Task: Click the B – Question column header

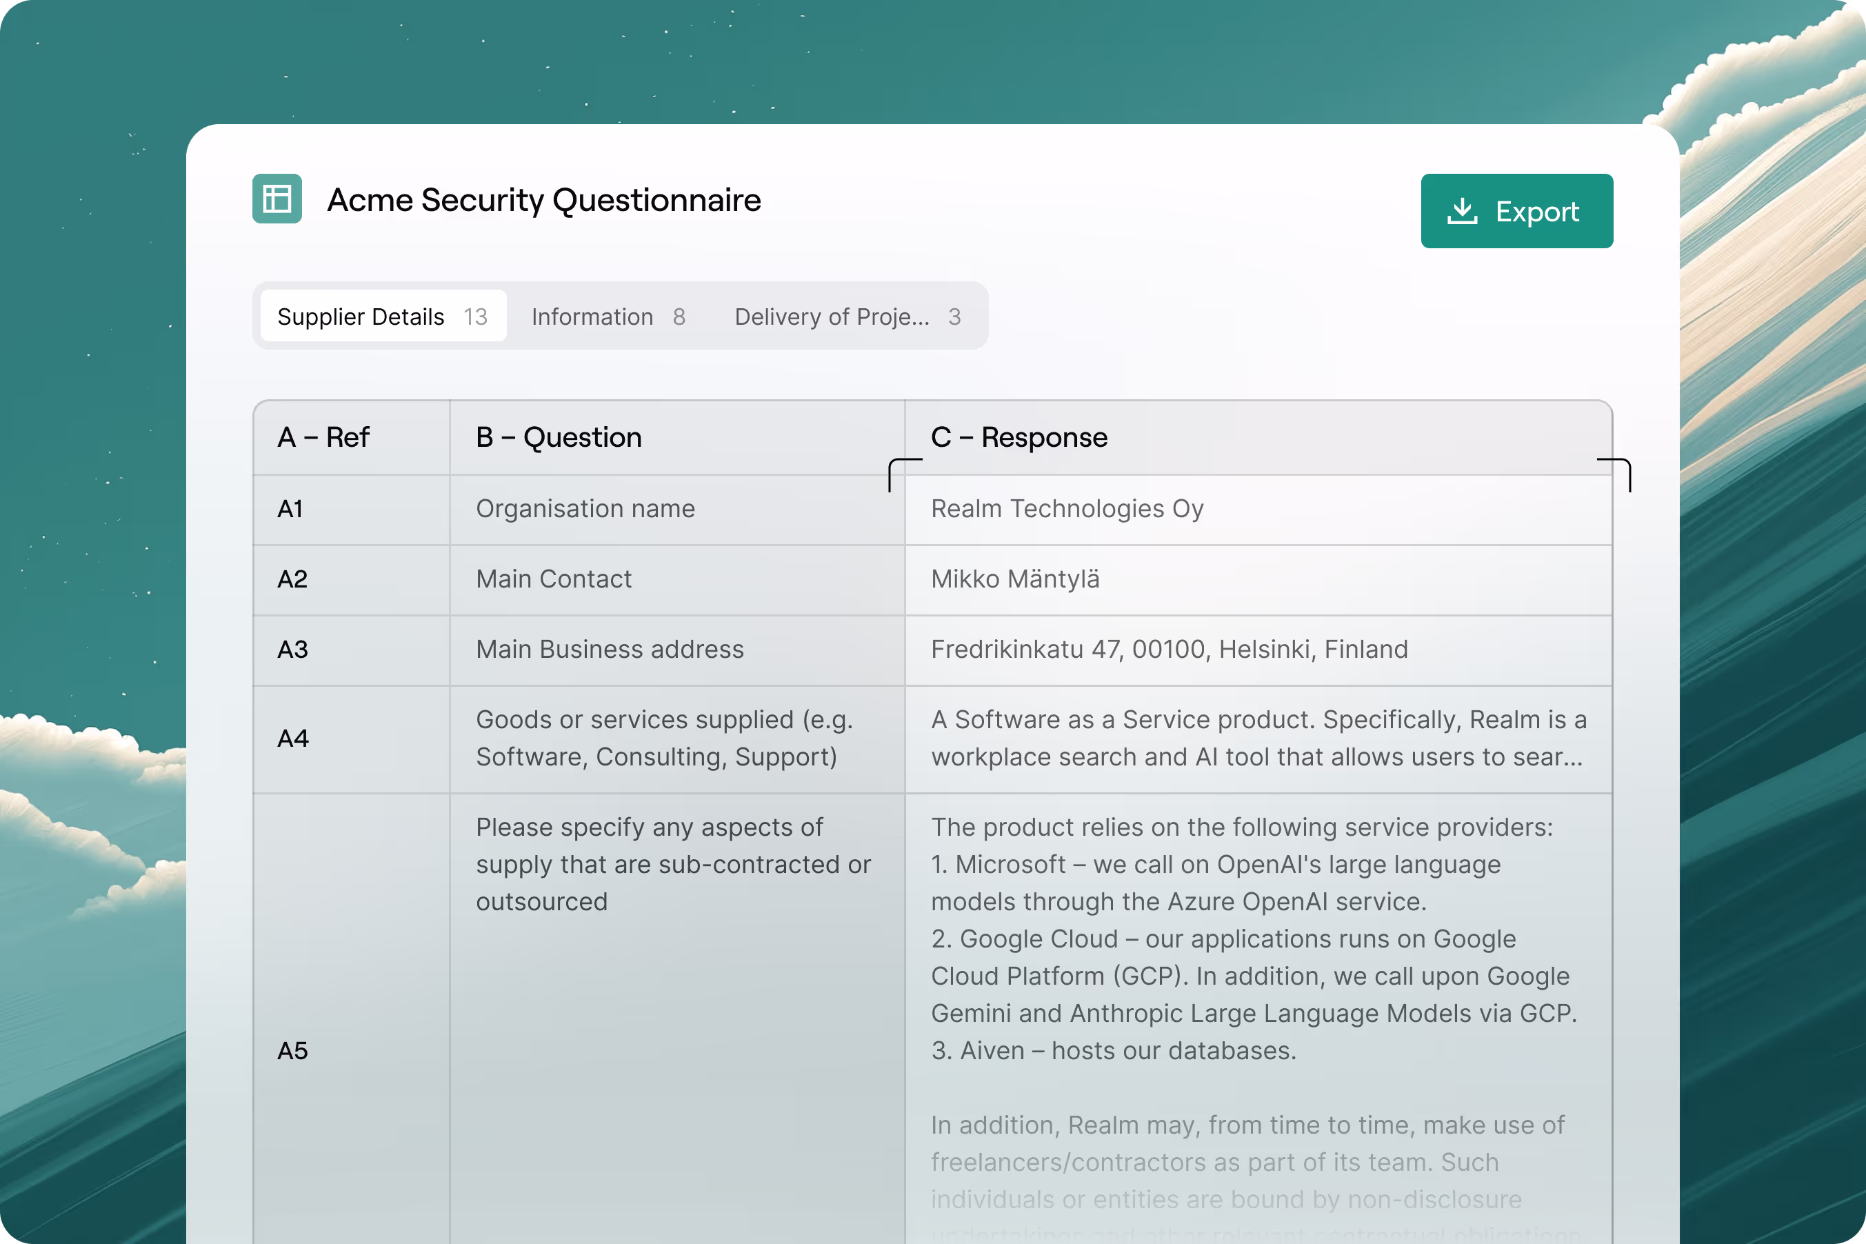Action: click(559, 437)
